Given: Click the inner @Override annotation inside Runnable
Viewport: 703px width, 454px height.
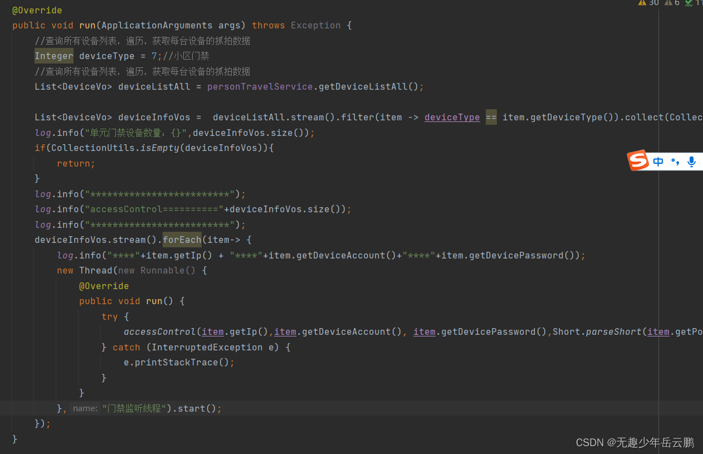Looking at the screenshot, I should [x=104, y=286].
